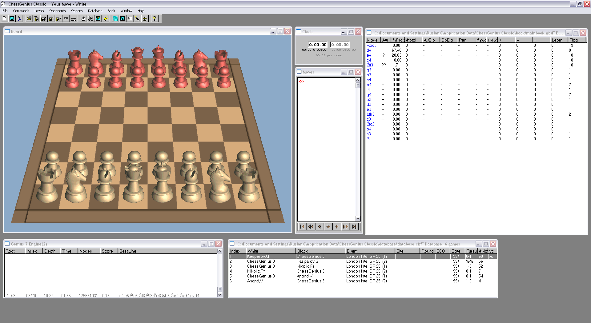This screenshot has height=323, width=591.
Task: Click the yellow question mark help icon
Action: (155, 19)
